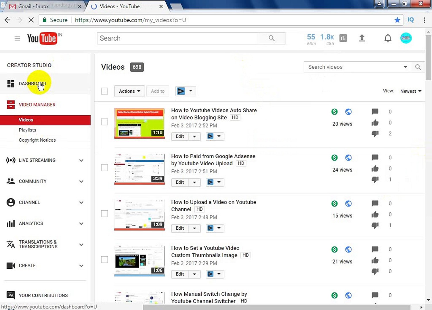Image resolution: width=432 pixels, height=310 pixels.
Task: Click dislikes icon for Custom Thumbnails video
Action: (375, 271)
